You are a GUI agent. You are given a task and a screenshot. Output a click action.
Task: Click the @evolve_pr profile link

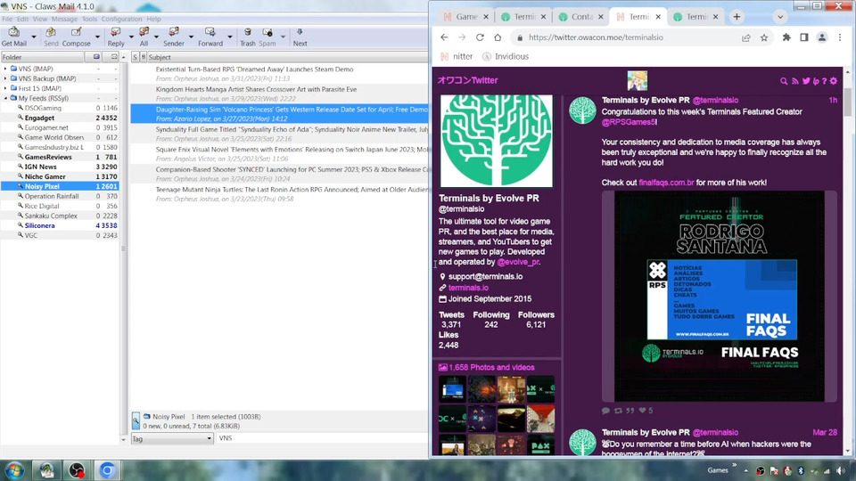tap(517, 262)
